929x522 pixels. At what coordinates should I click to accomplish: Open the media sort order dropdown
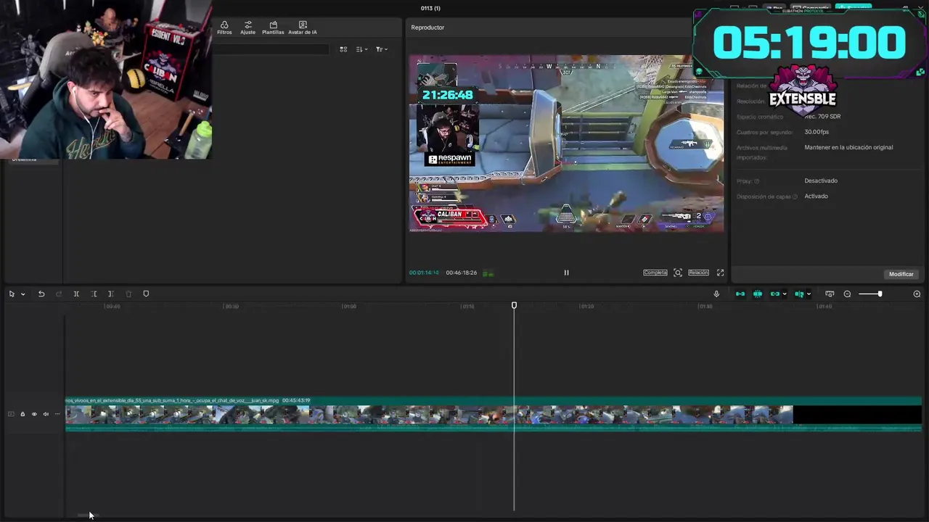[361, 49]
